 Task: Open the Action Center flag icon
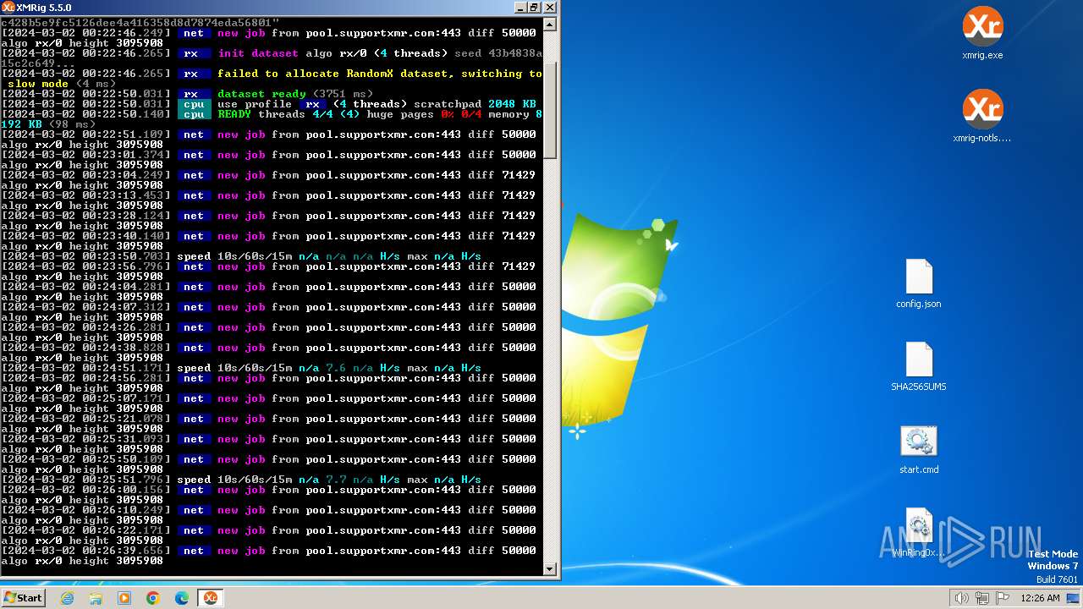click(1003, 598)
